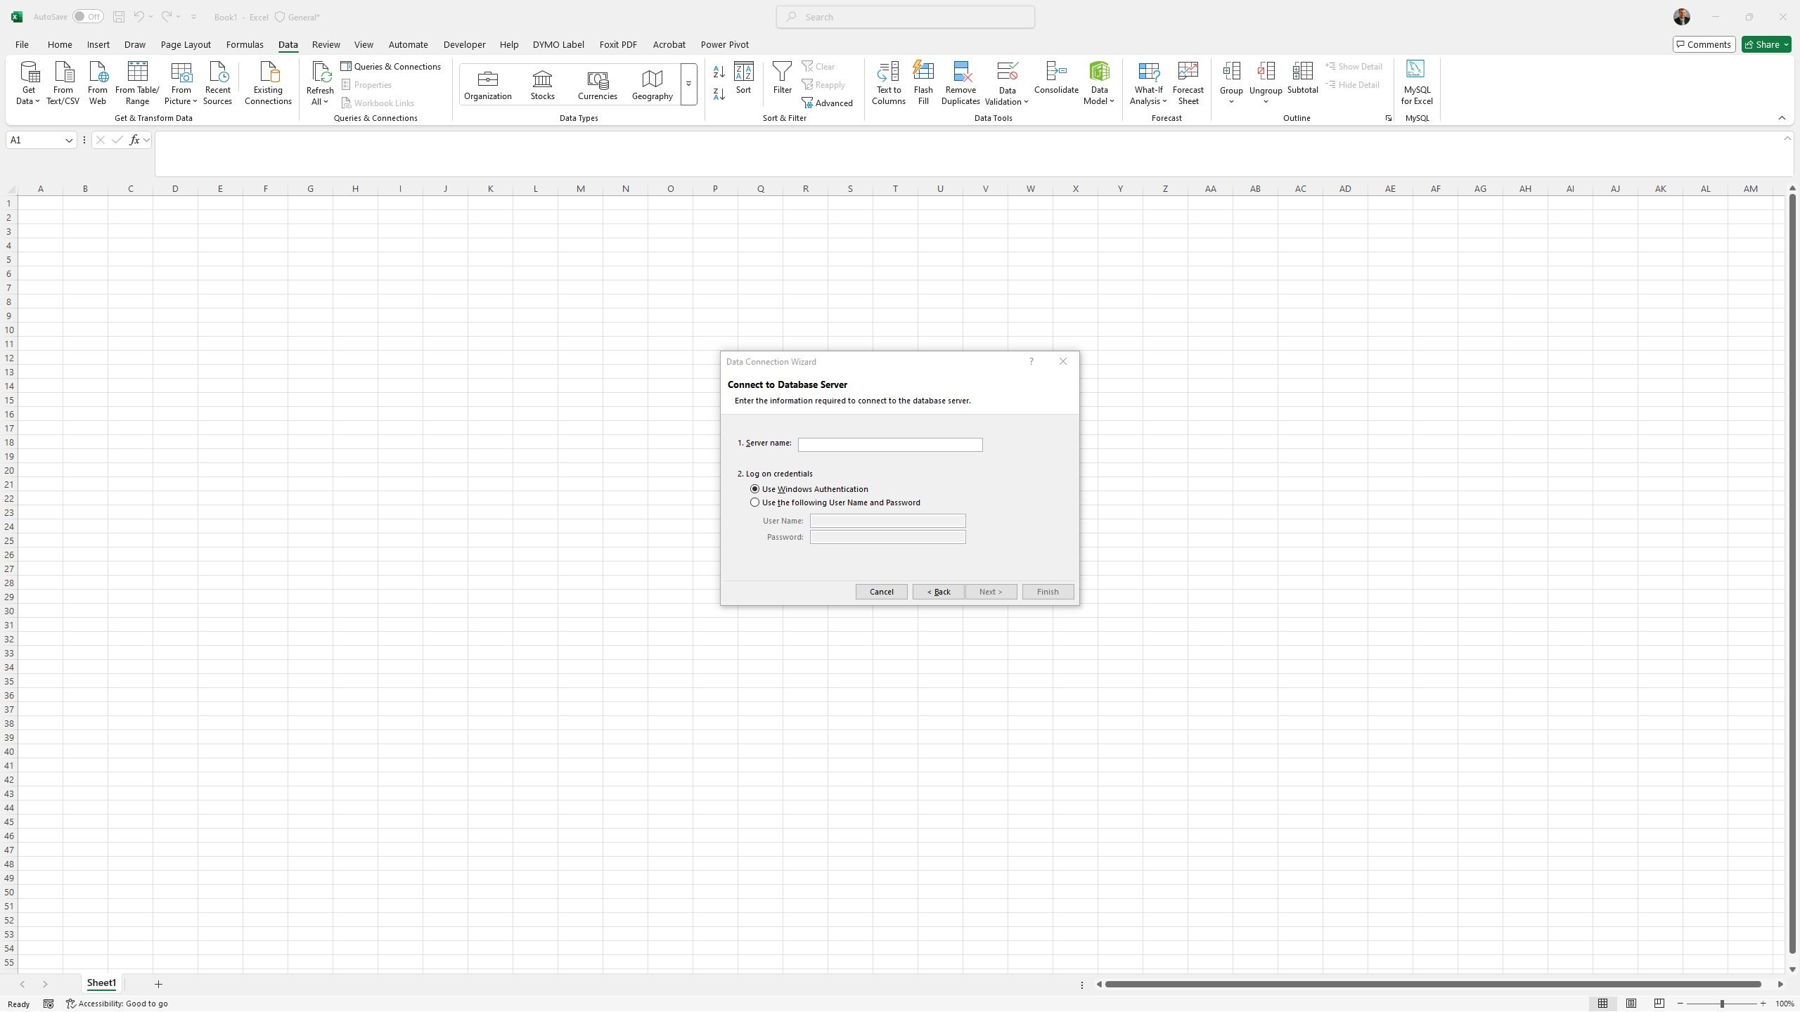
Task: Click the Text to Columns icon
Action: point(888,83)
